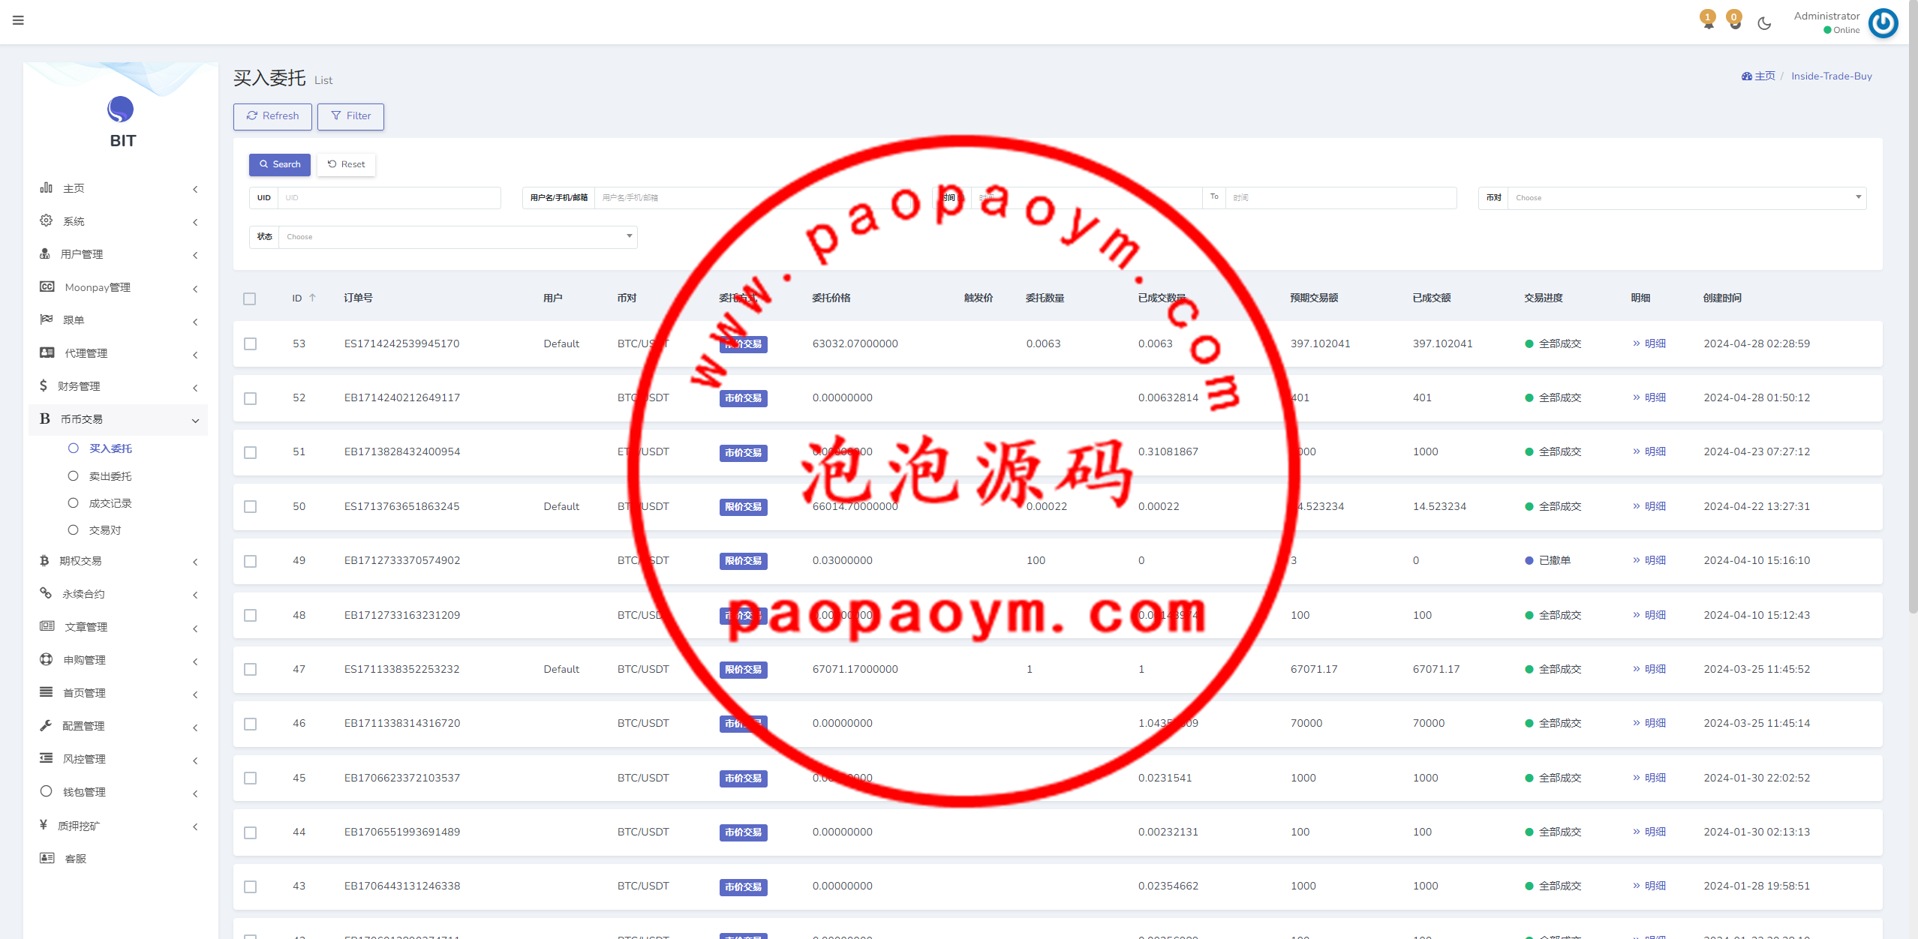Click the Moonpay管理 CC icon

tap(47, 286)
